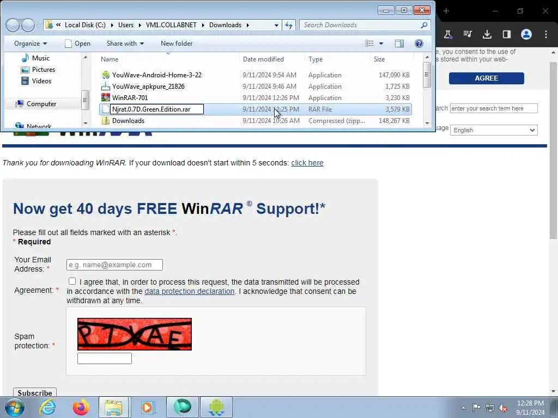
Task: Click the YouWave_apkpure_21826 file icon
Action: point(106,87)
